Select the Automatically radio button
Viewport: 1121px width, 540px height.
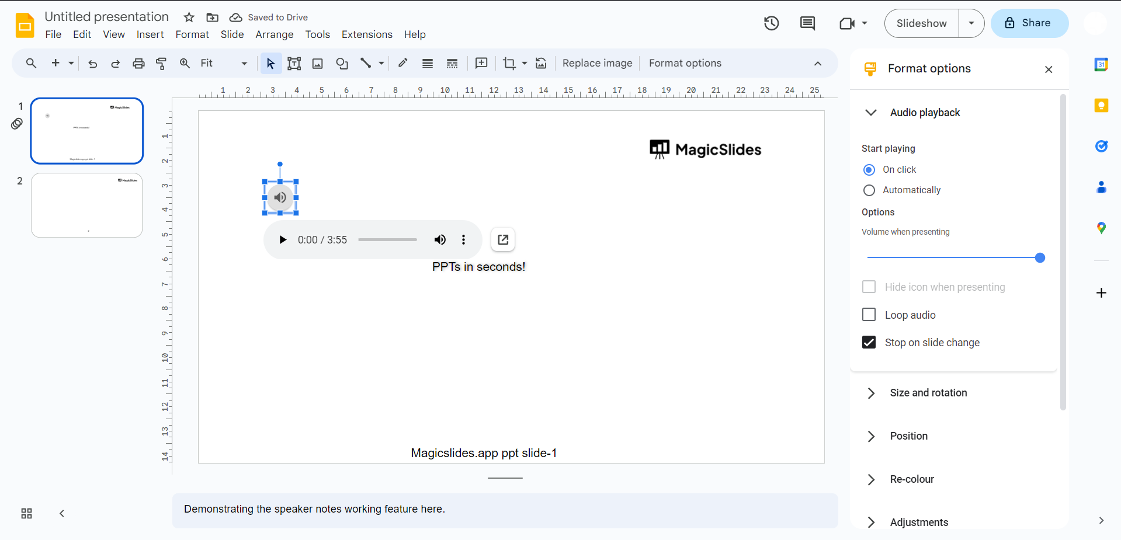[869, 190]
